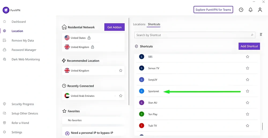Screen dimensions: 268x138
Task: Select United Kingdom under Recommended Location
Action: (93, 70)
